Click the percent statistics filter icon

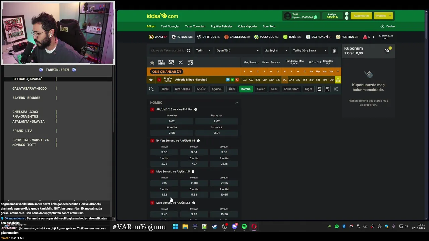pos(181,62)
